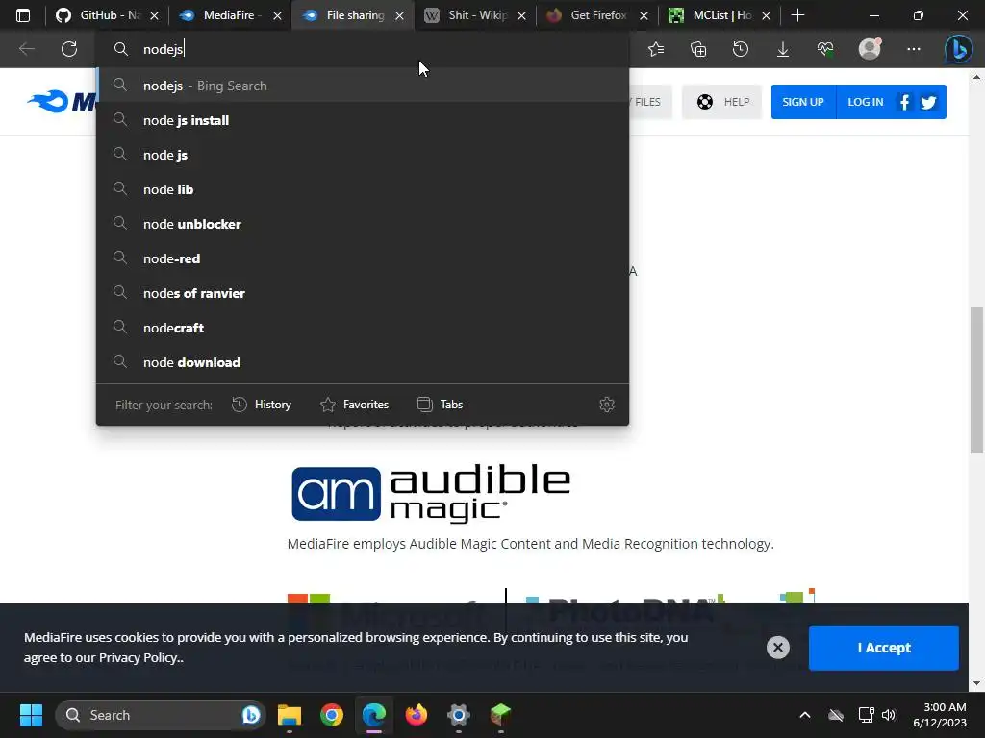Go back with the back arrow
The width and height of the screenshot is (985, 738).
[26, 49]
